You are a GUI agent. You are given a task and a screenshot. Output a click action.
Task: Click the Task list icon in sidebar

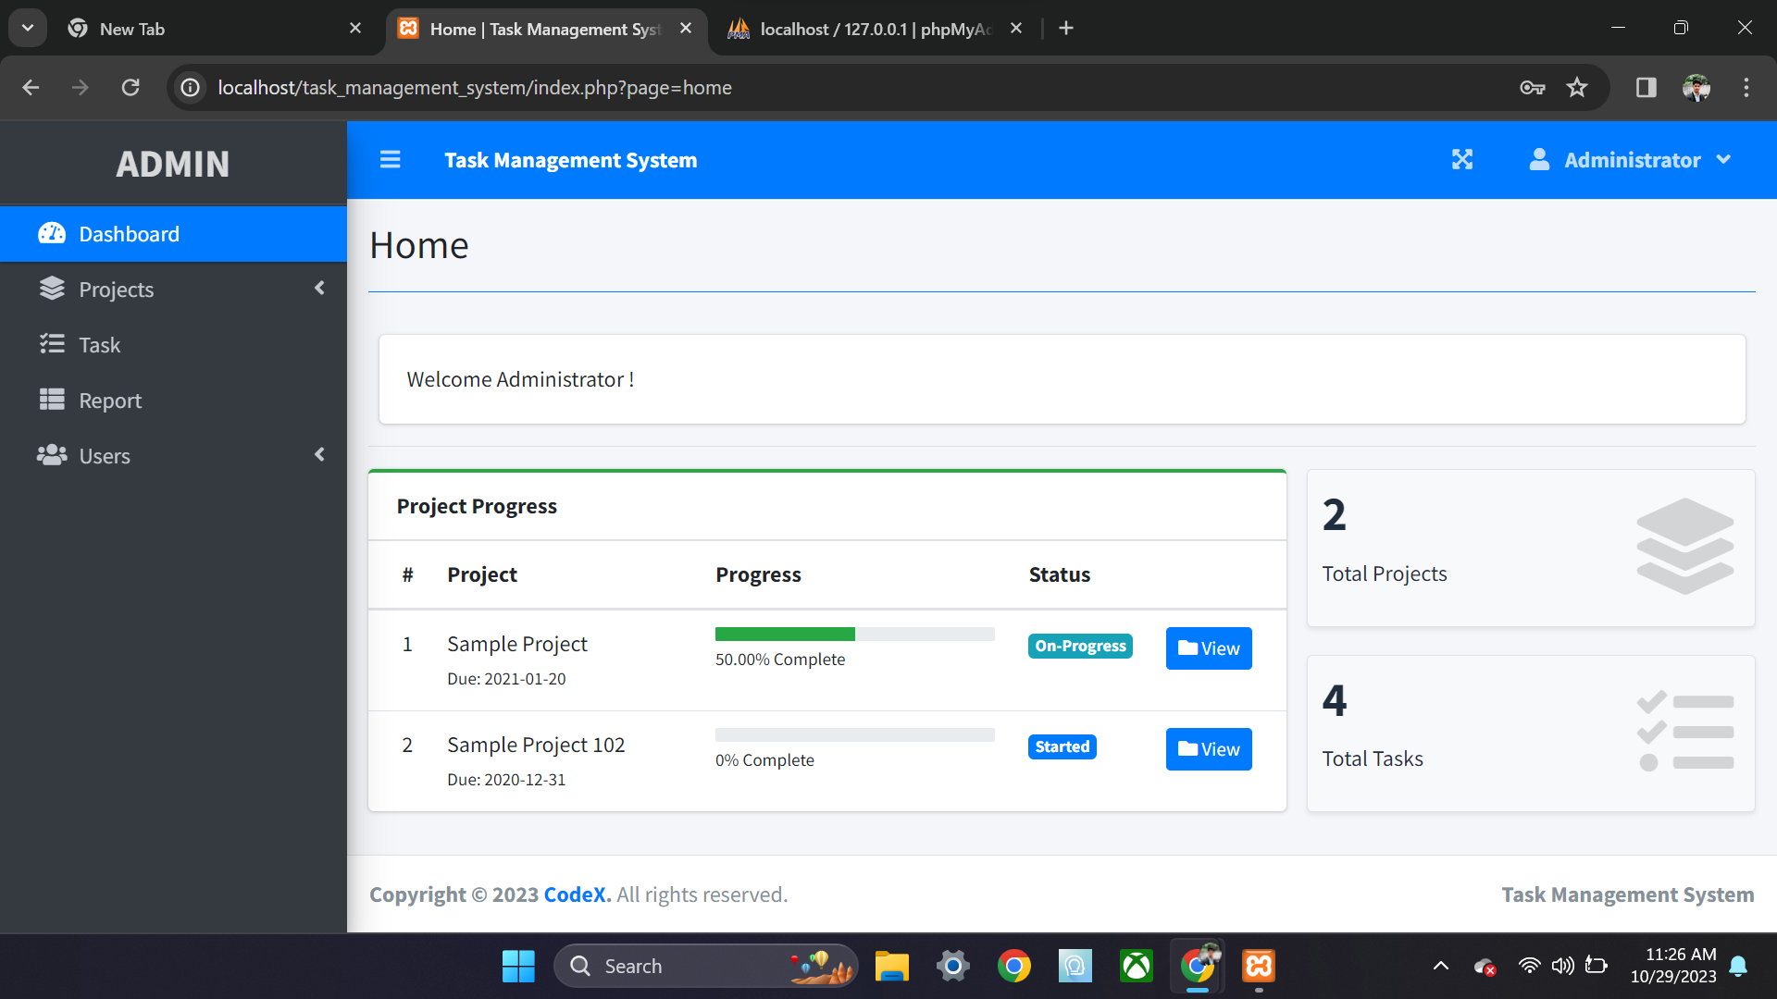click(x=53, y=344)
